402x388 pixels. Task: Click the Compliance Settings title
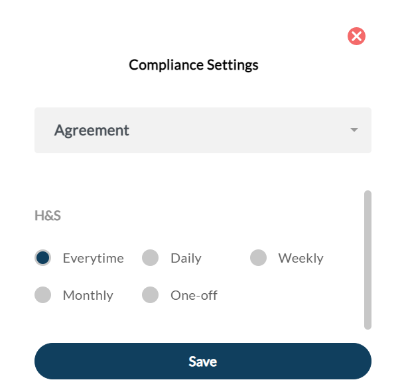(194, 65)
